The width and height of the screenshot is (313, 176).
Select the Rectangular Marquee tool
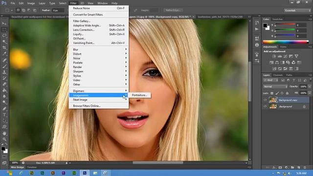click(x=4, y=30)
